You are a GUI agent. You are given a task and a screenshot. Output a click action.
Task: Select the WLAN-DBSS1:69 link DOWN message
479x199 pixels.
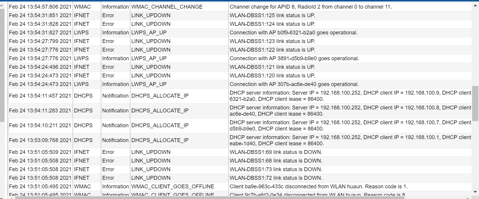pos(276,152)
